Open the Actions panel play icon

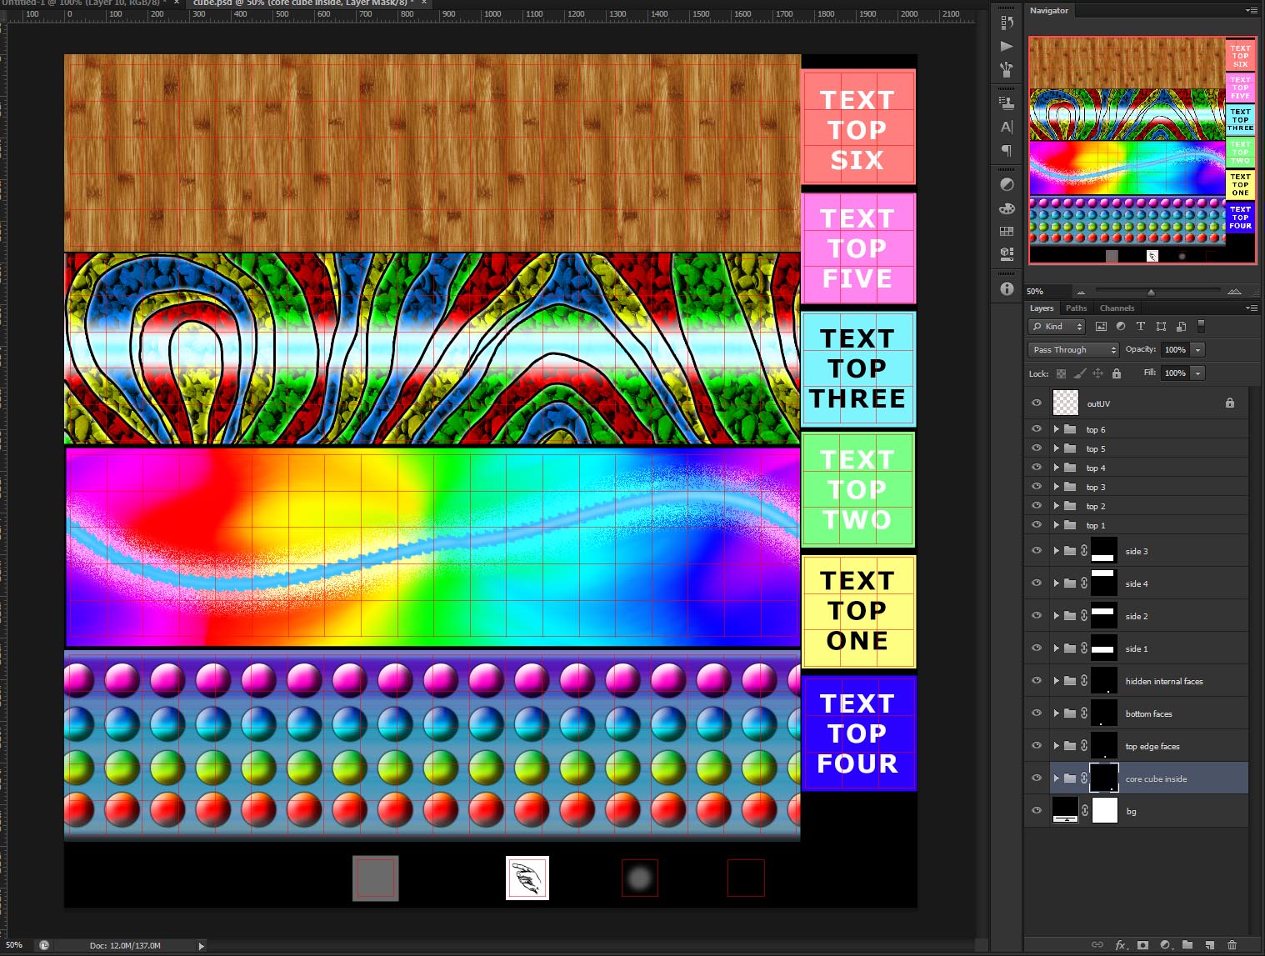1007,46
